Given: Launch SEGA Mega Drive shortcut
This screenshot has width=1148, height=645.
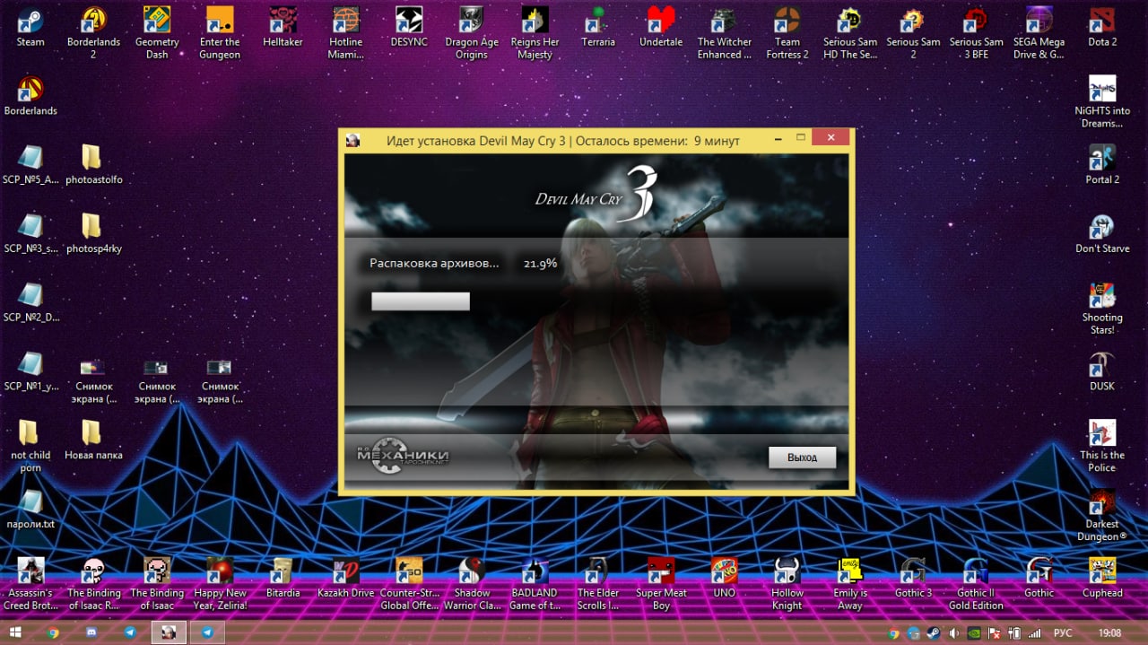Looking at the screenshot, I should coord(1039,33).
